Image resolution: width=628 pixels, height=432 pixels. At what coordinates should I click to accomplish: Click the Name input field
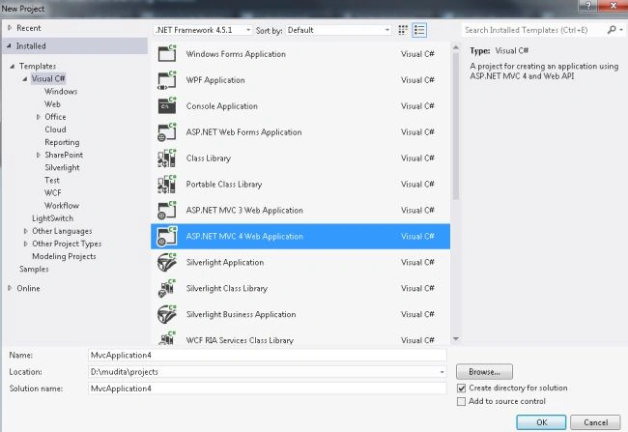[267, 355]
